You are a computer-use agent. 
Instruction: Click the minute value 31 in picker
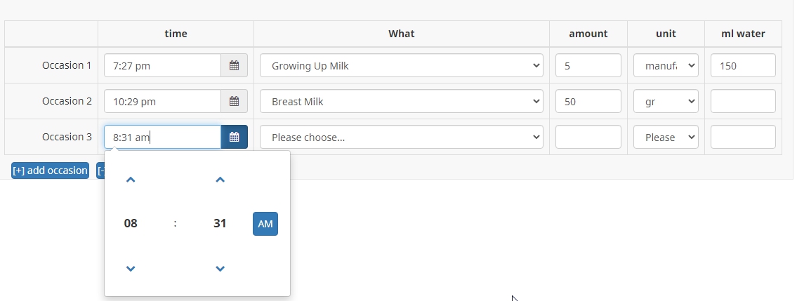pos(220,224)
